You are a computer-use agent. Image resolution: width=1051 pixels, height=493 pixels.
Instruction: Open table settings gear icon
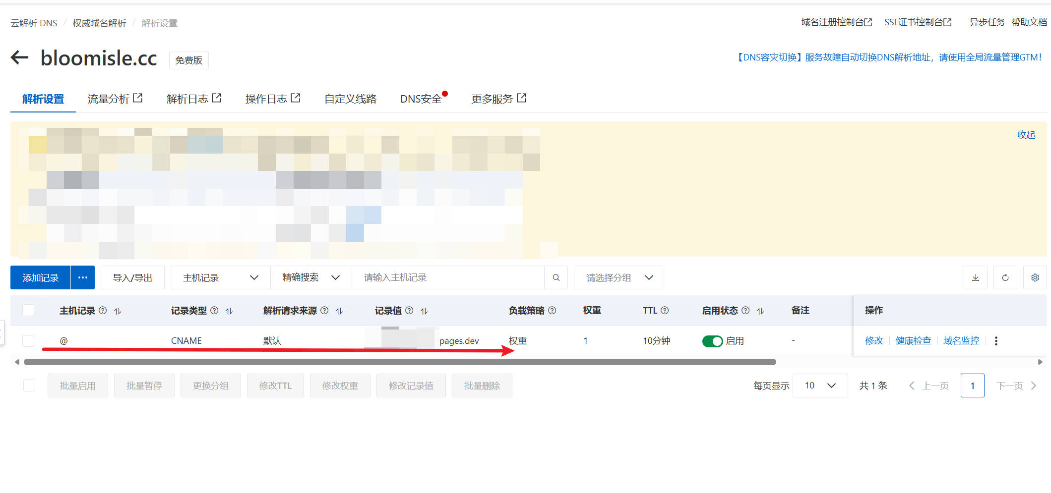coord(1035,277)
